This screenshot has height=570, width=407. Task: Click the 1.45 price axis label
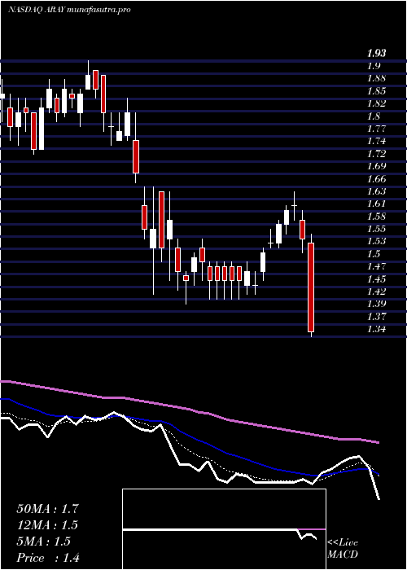376,278
